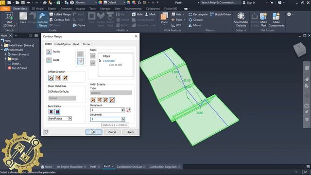Activate the Contour Flange tool
This screenshot has height=175, width=311.
(42, 19)
